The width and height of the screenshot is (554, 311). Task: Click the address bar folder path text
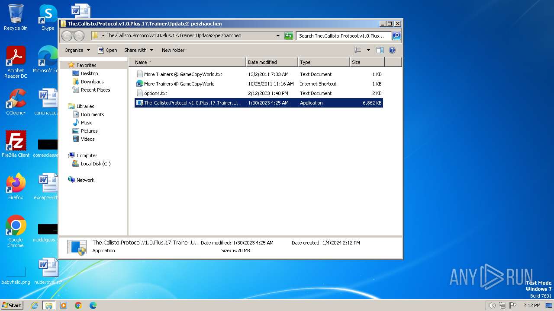(174, 36)
